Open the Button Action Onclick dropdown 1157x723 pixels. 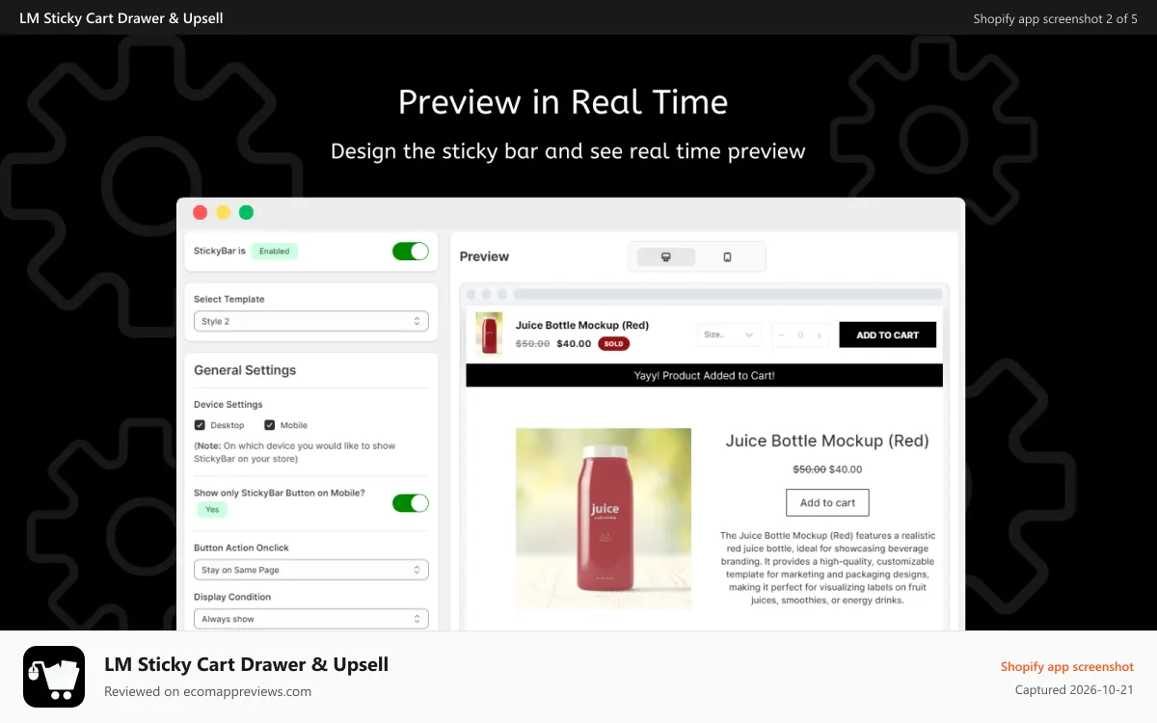tap(311, 570)
